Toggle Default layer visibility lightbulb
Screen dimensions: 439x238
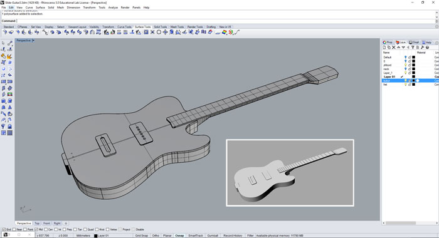click(x=405, y=58)
